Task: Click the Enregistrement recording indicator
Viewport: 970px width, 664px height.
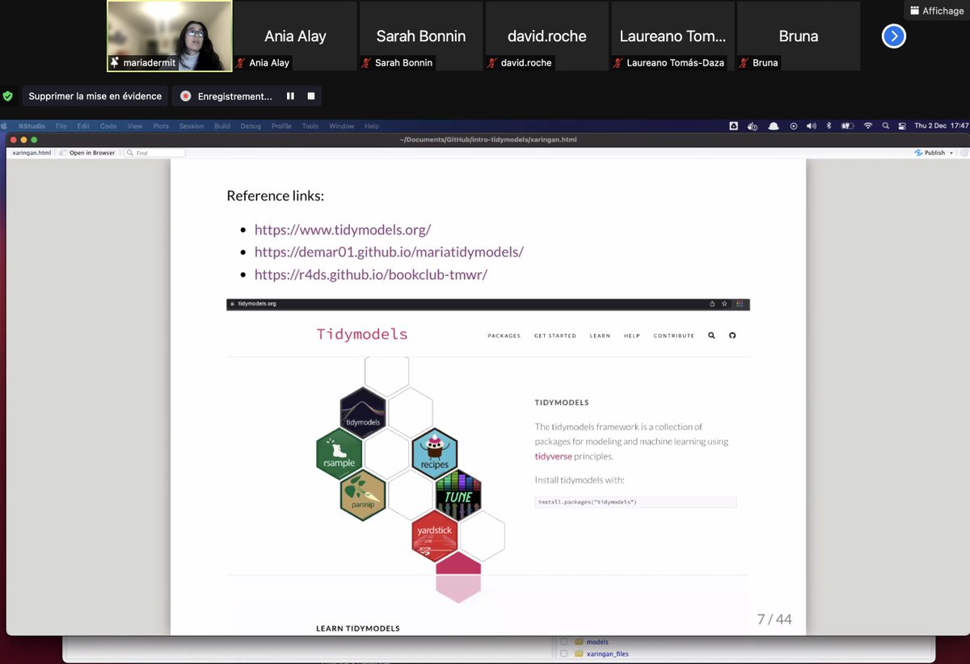Action: point(226,96)
